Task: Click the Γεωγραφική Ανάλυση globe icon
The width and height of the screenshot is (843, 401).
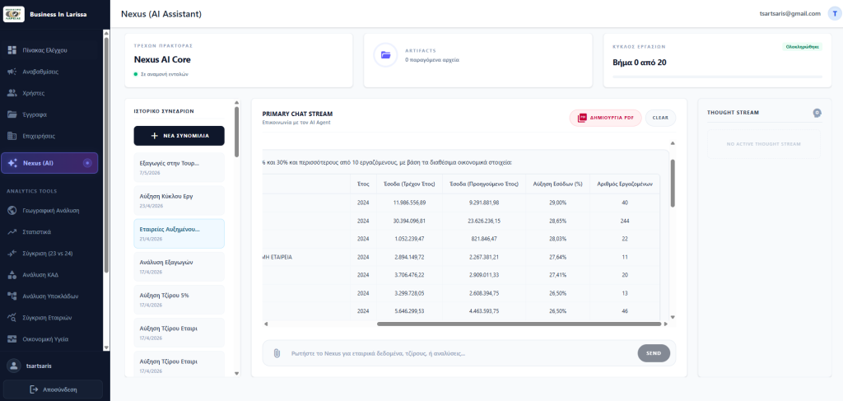Action: (x=12, y=211)
